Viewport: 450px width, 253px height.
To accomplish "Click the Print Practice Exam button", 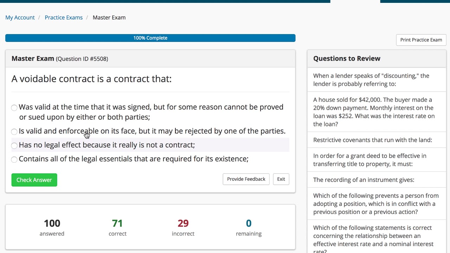I will point(421,40).
